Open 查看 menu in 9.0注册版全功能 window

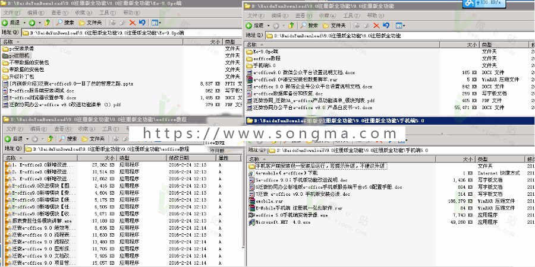coord(303,15)
